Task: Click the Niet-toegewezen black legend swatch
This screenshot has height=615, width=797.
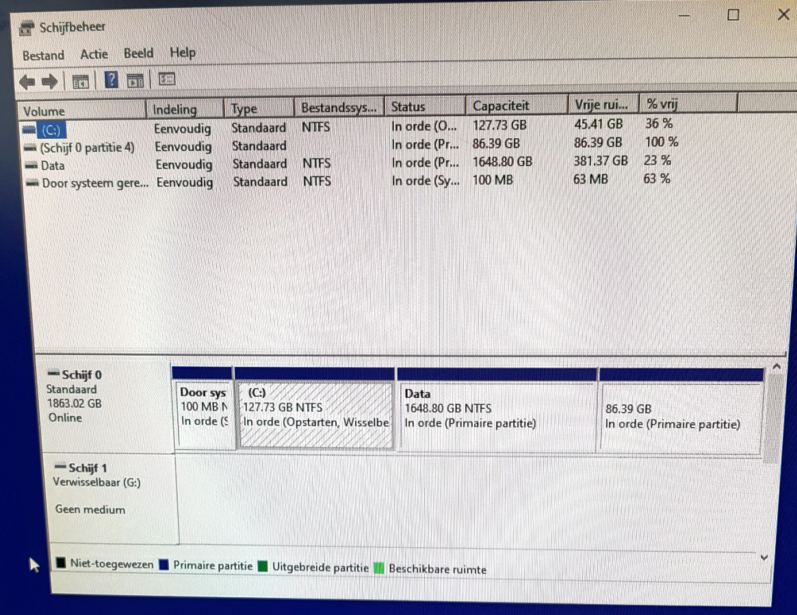Action: click(61, 562)
